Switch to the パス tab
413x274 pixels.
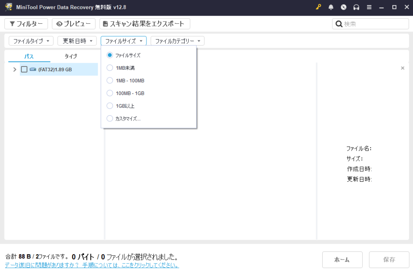[x=29, y=56]
